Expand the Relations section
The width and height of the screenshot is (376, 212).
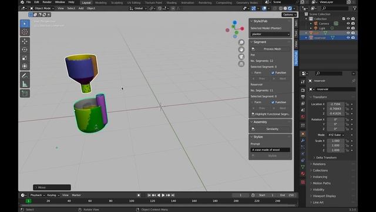319,164
